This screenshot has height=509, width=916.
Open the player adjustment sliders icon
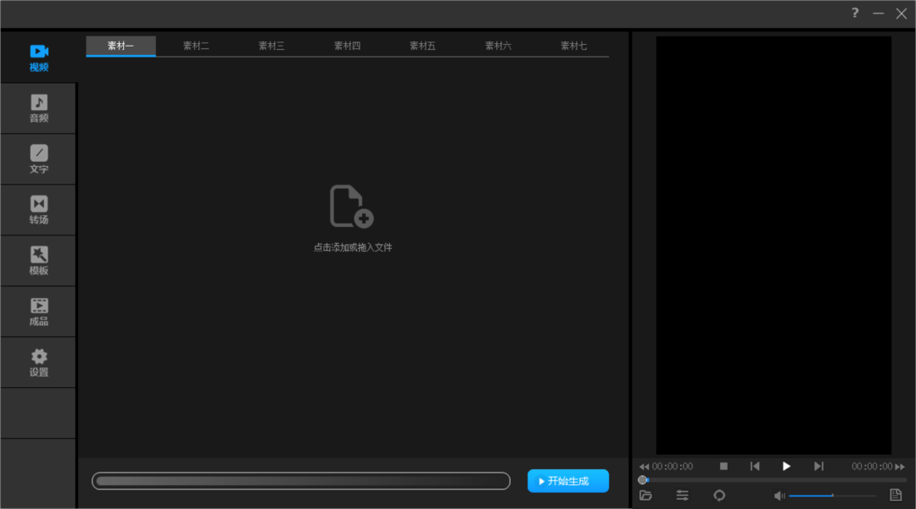pyautogui.click(x=682, y=495)
